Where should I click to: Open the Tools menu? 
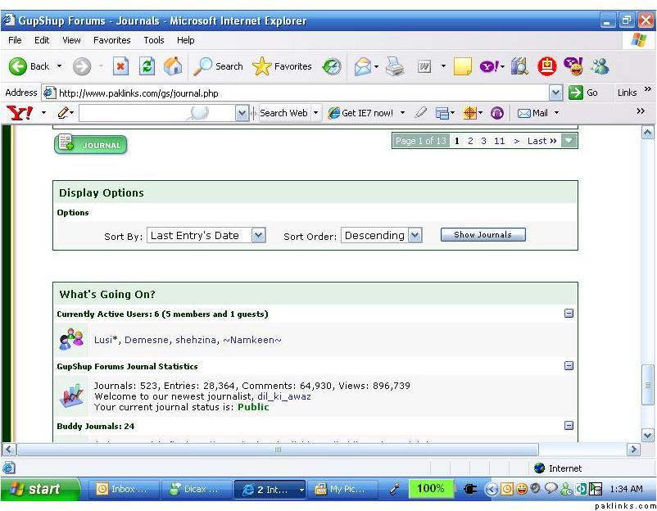click(154, 40)
